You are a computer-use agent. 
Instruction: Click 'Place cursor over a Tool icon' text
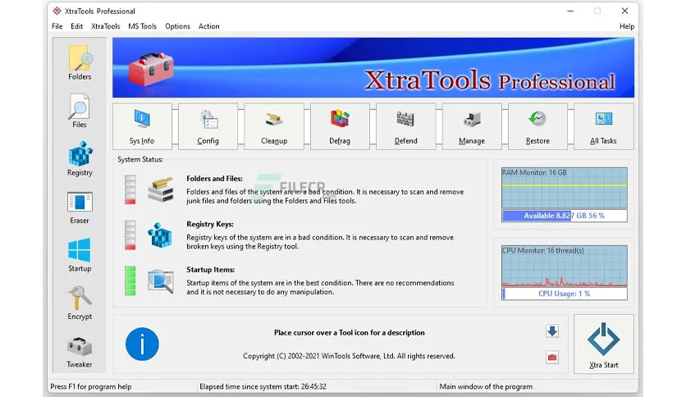pyautogui.click(x=349, y=332)
